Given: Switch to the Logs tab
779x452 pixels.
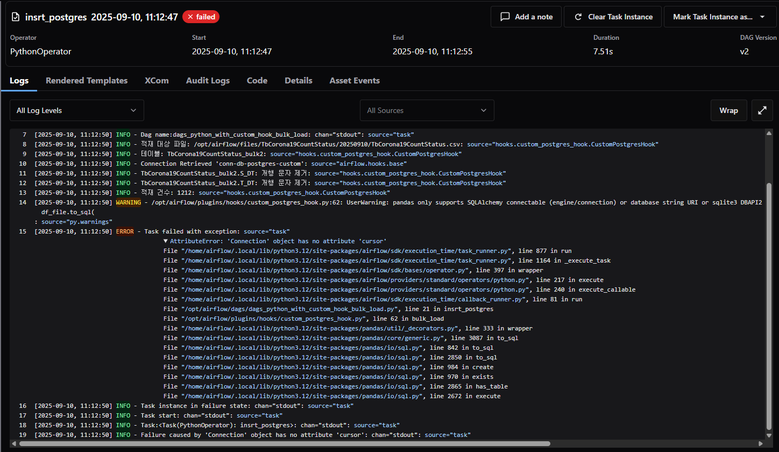Looking at the screenshot, I should coord(19,80).
